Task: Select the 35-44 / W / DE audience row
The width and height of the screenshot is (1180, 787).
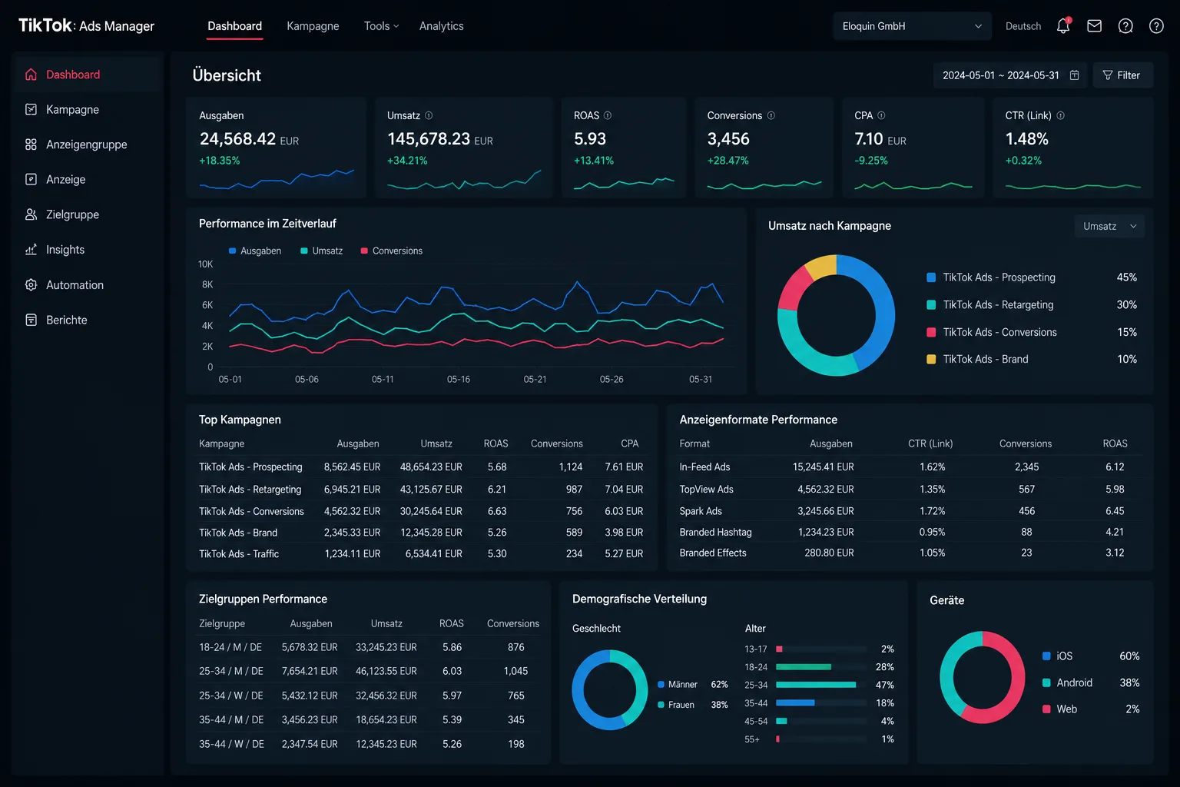Action: [x=369, y=745]
